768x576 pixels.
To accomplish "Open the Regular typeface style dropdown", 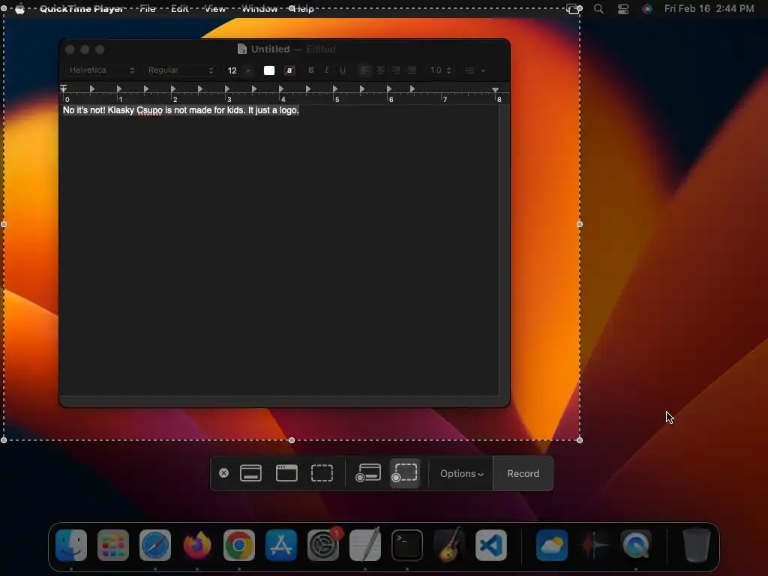I will coord(181,70).
